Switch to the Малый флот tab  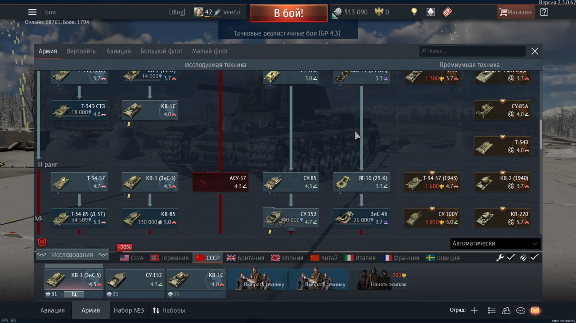point(210,51)
